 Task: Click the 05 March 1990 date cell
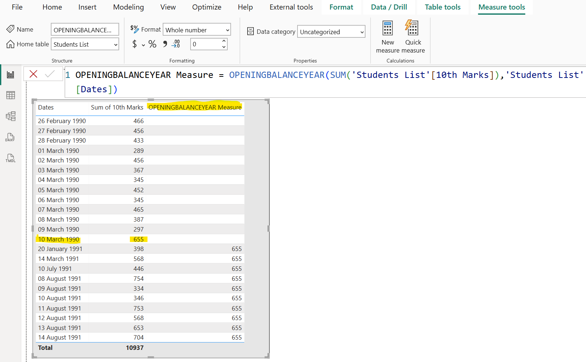click(58, 190)
